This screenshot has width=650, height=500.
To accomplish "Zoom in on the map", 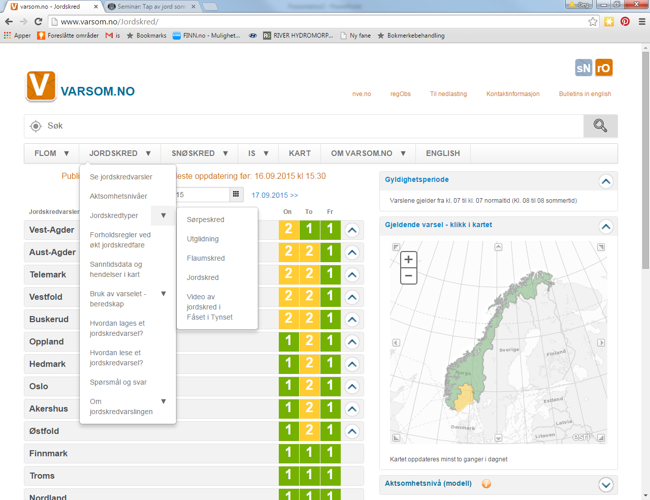I will [x=409, y=260].
